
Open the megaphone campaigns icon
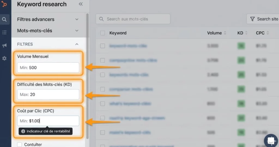pyautogui.click(x=4, y=45)
